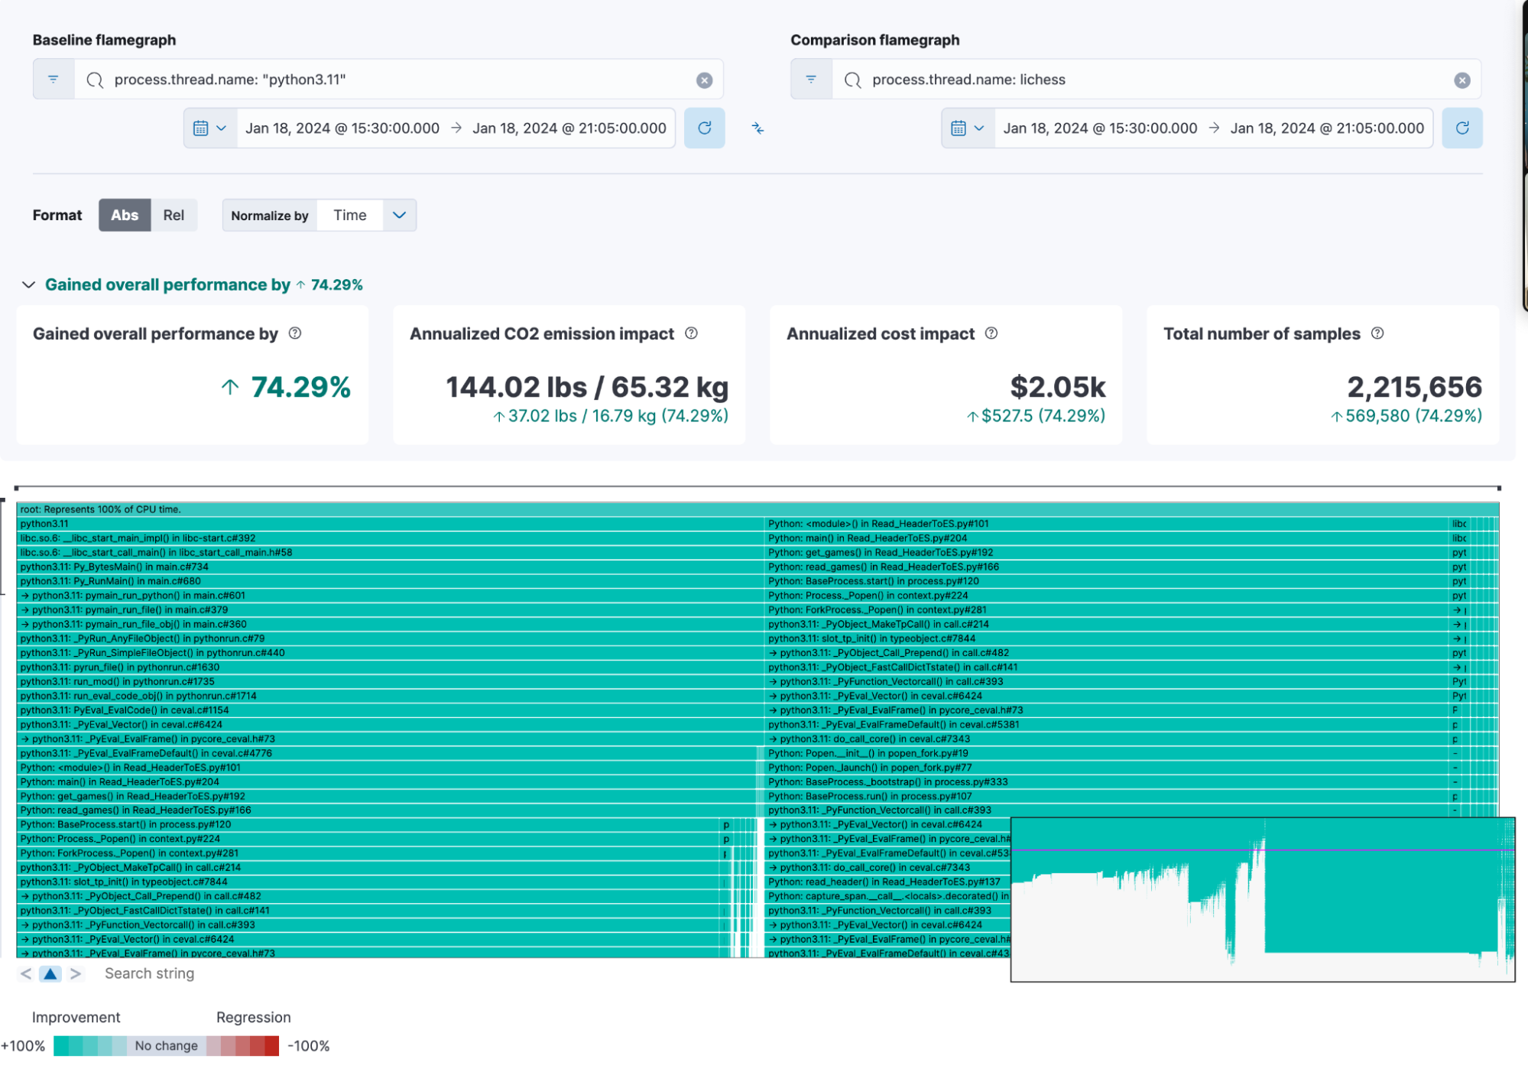Click the flamegraph minimap overview

[x=1262, y=899]
